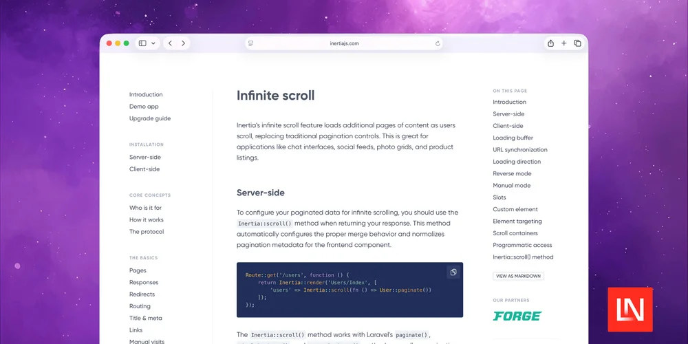Show the tab overview icon
The width and height of the screenshot is (688, 344).
pos(577,43)
